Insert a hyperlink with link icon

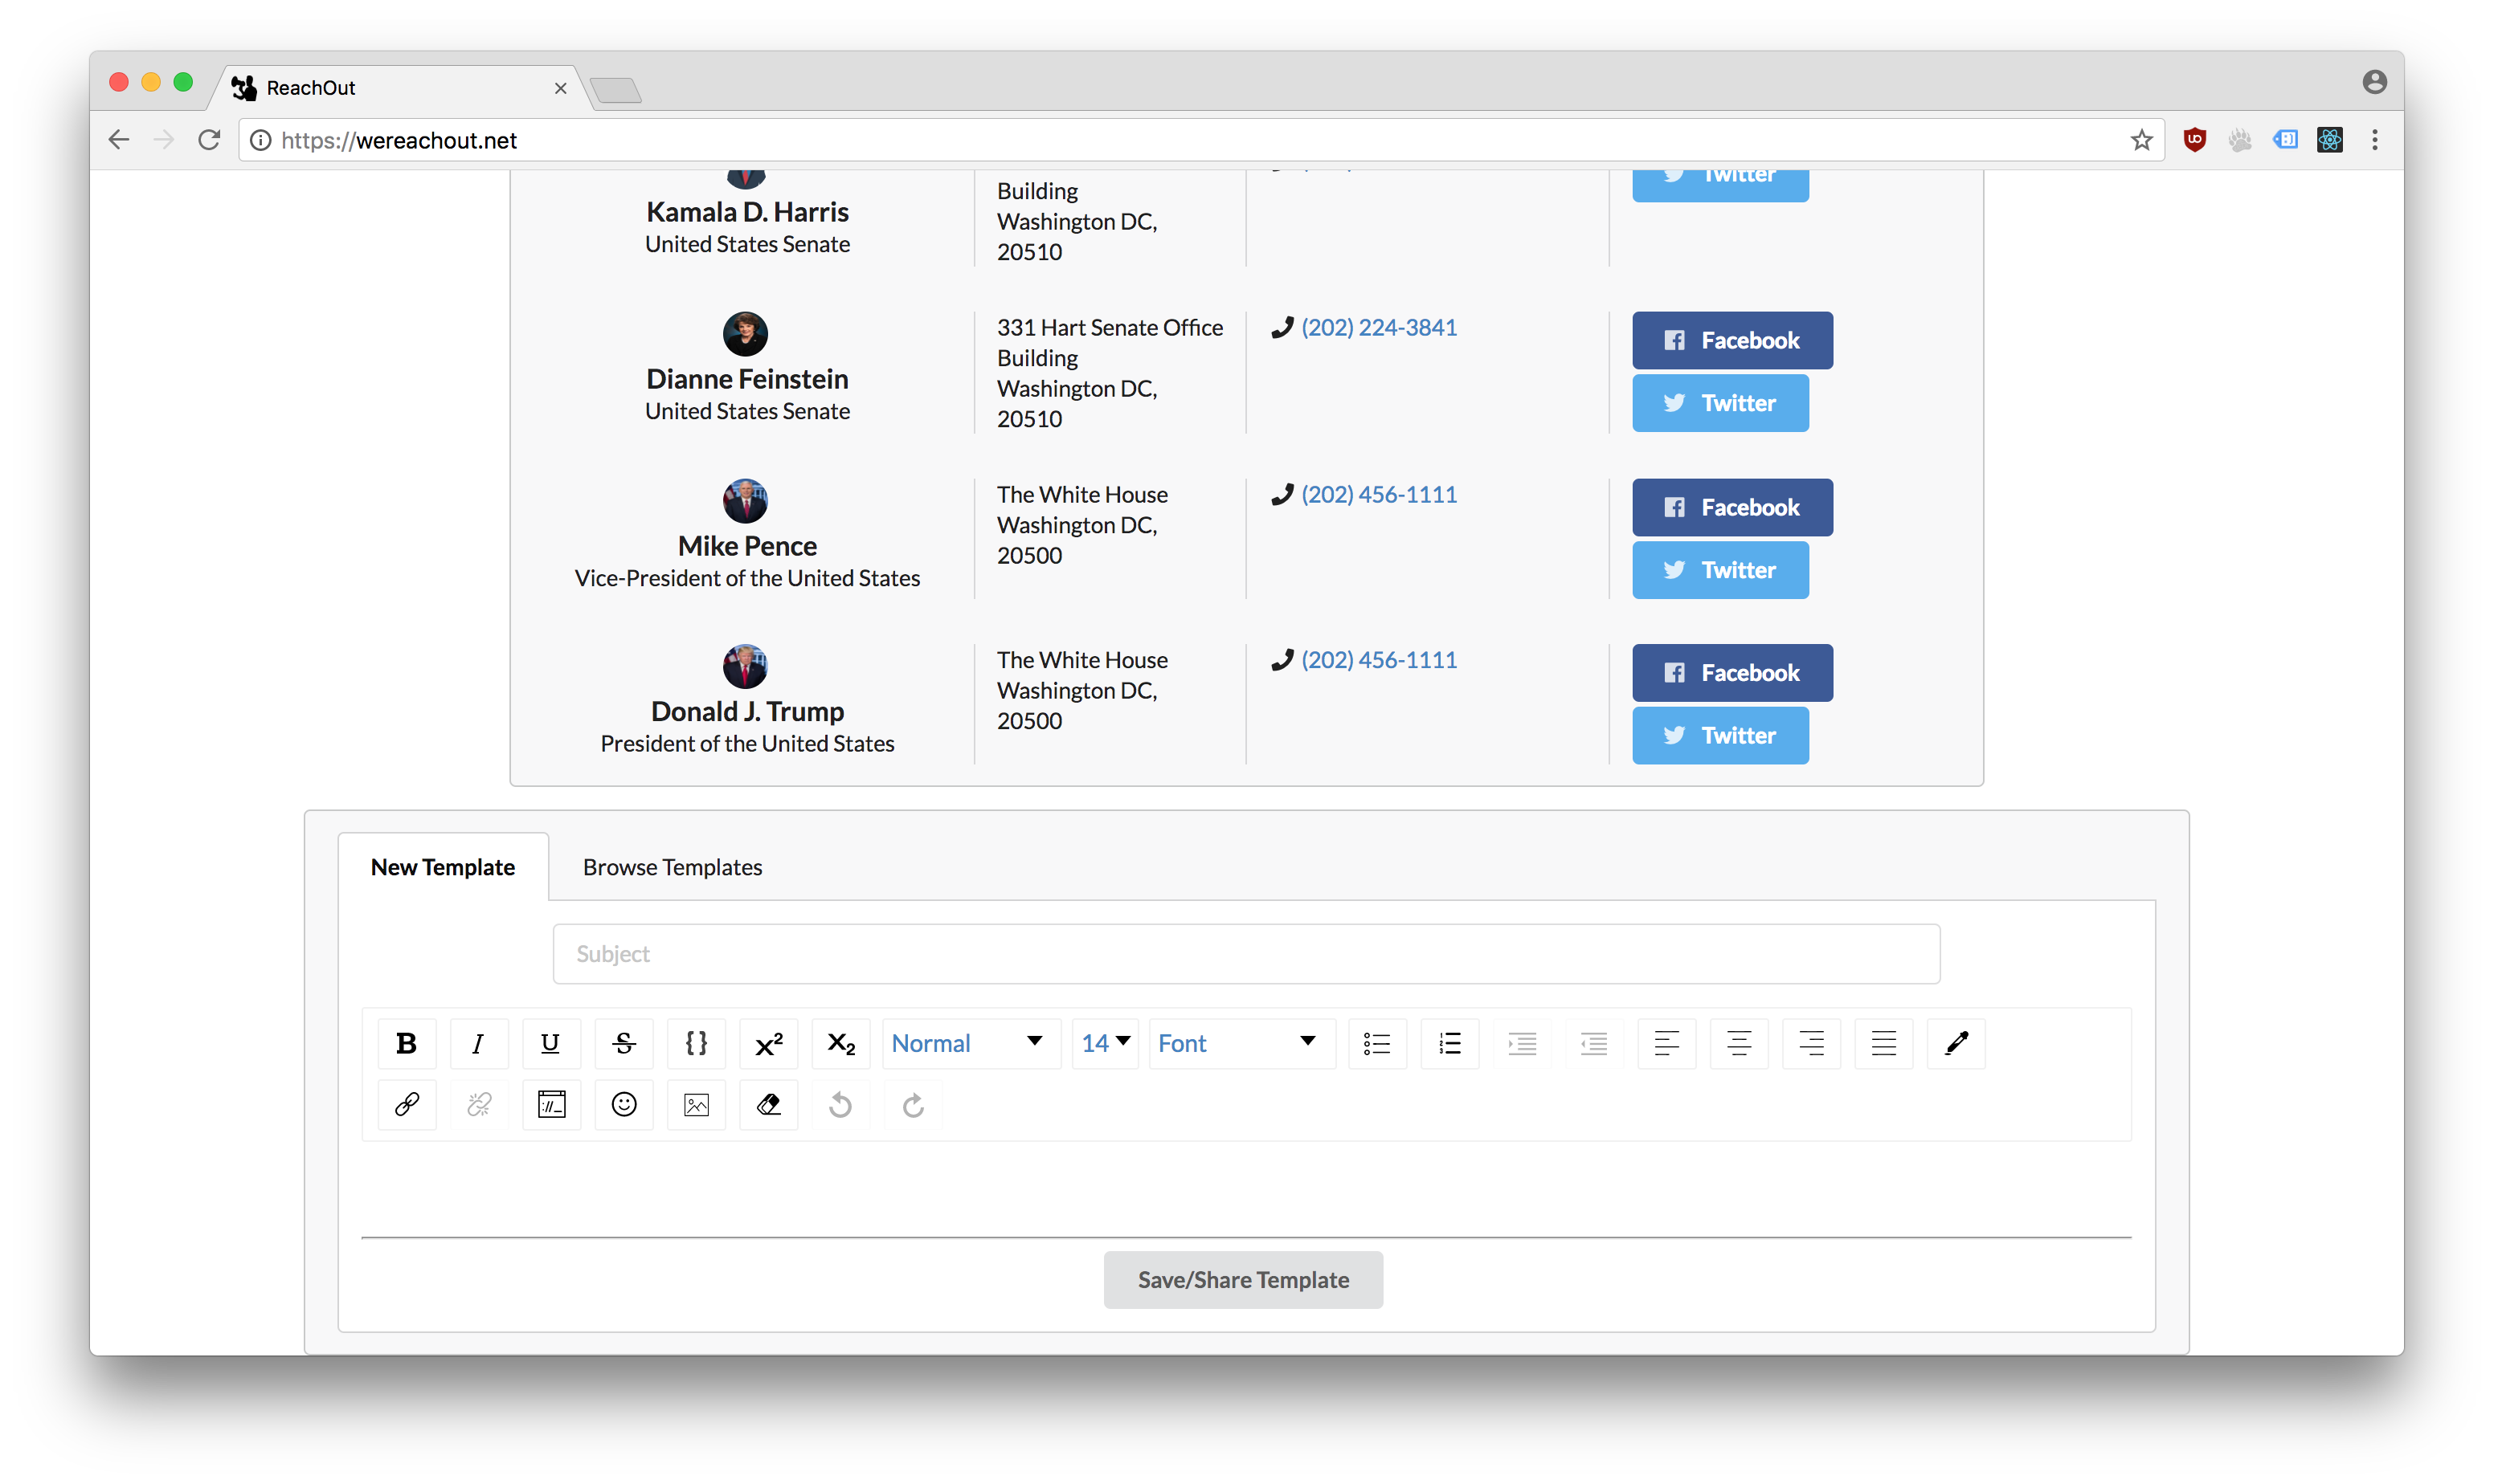(x=407, y=1104)
